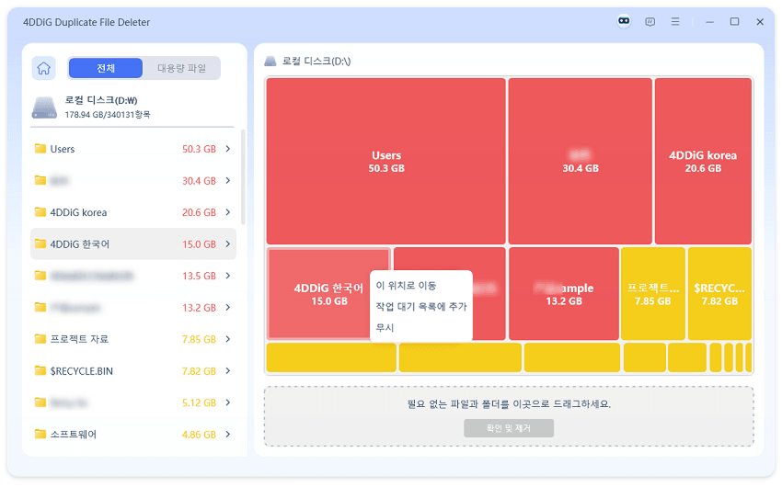Click the 13.5 GB size value
This screenshot has width=782, height=487.
coord(199,276)
